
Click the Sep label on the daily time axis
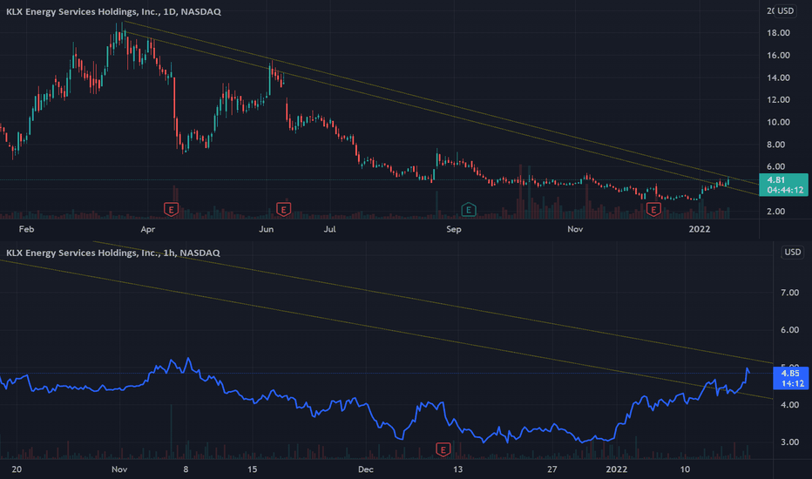[x=454, y=229]
